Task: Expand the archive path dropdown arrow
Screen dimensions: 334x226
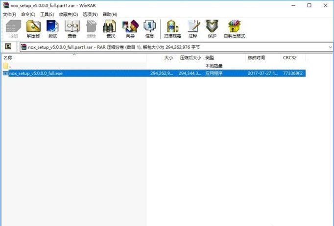Action: (330, 47)
